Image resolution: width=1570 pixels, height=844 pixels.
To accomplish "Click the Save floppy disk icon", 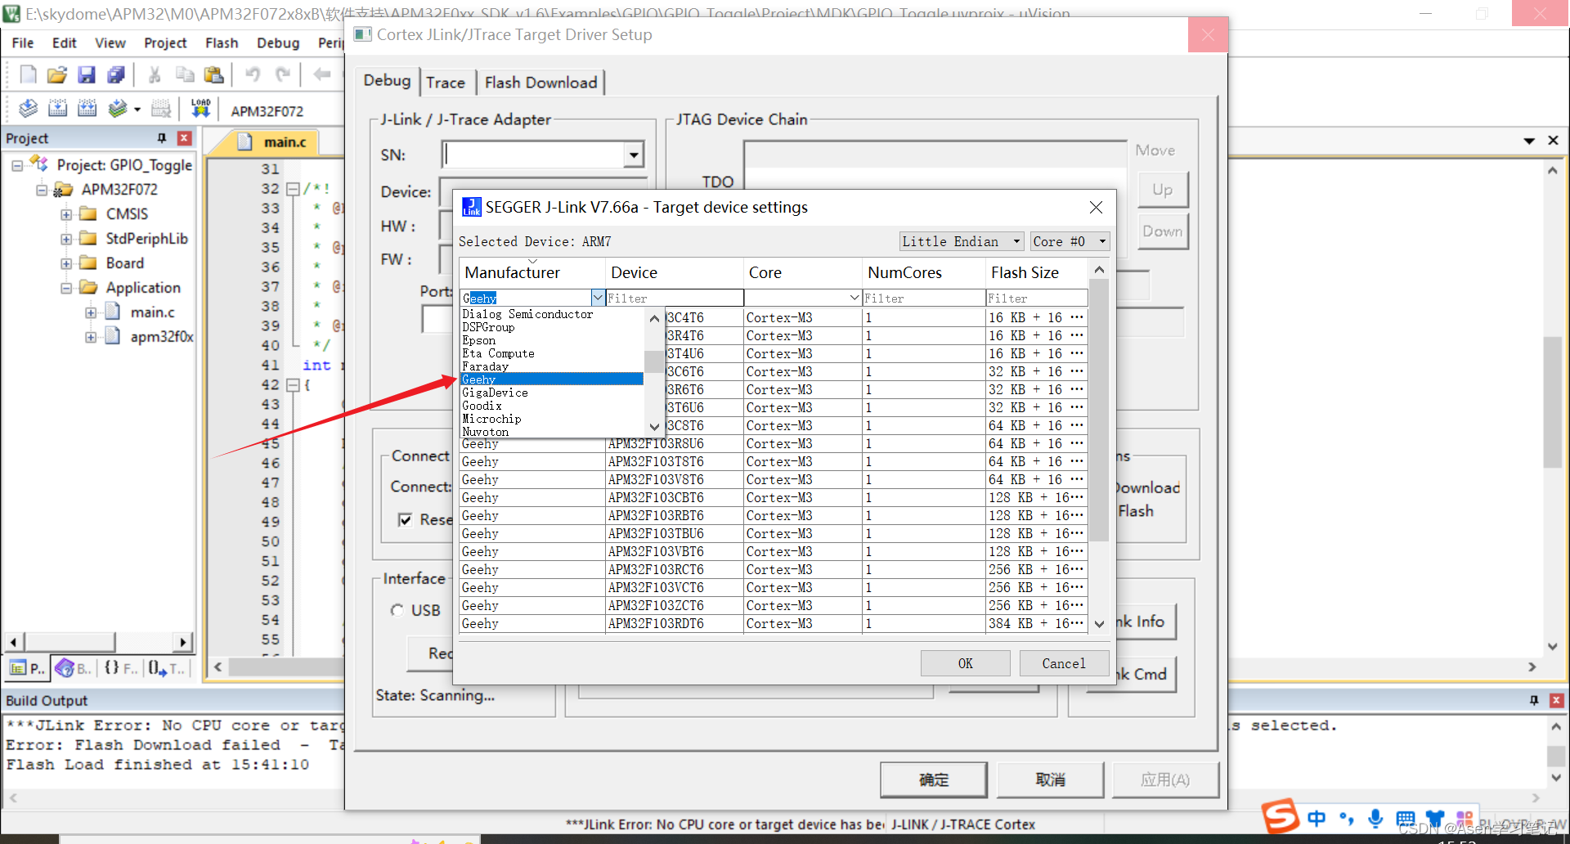I will (x=86, y=75).
